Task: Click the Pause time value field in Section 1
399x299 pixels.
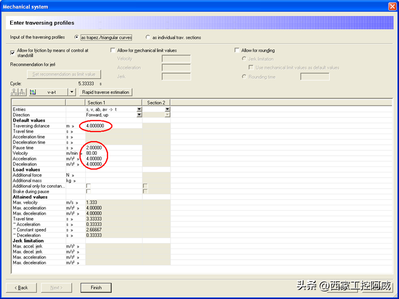Action: coord(113,148)
